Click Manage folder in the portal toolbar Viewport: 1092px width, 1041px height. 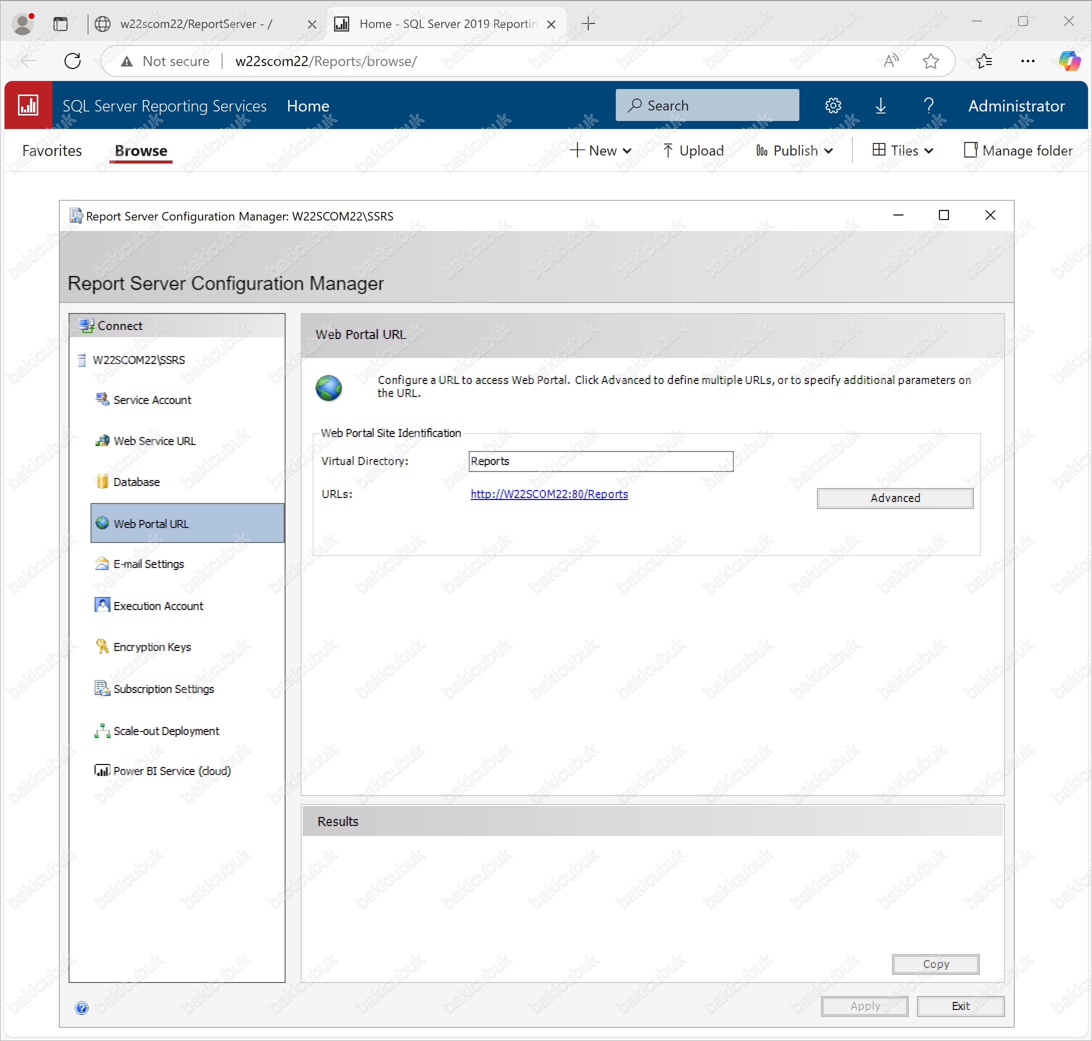[1018, 150]
